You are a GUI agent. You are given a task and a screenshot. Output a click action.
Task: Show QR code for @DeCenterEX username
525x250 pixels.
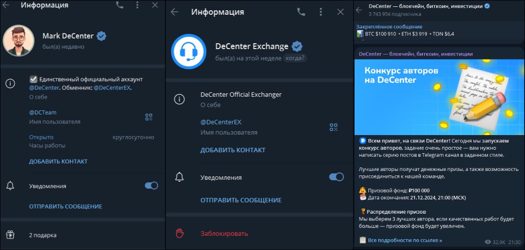[x=333, y=127]
